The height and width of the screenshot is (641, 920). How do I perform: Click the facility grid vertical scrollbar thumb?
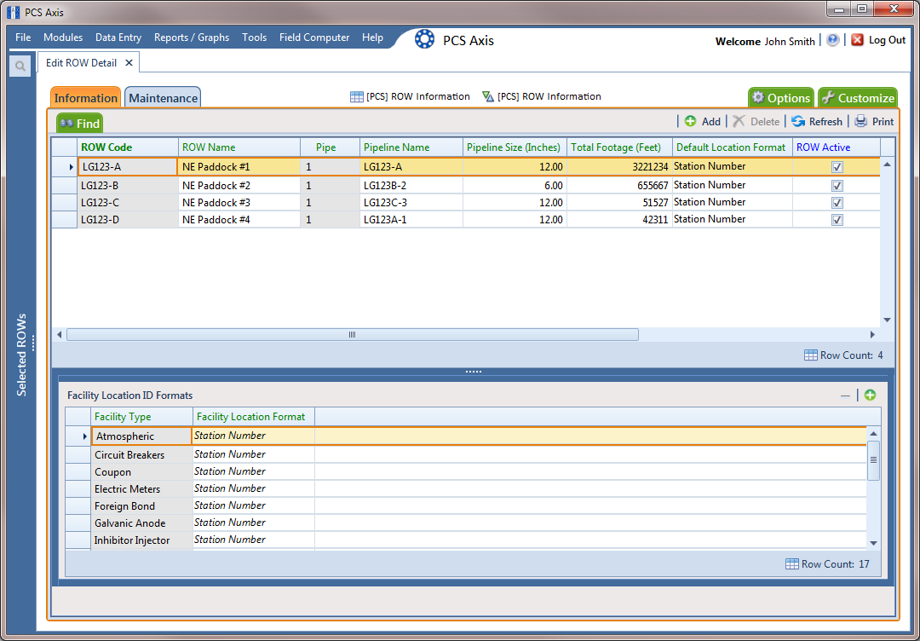873,460
